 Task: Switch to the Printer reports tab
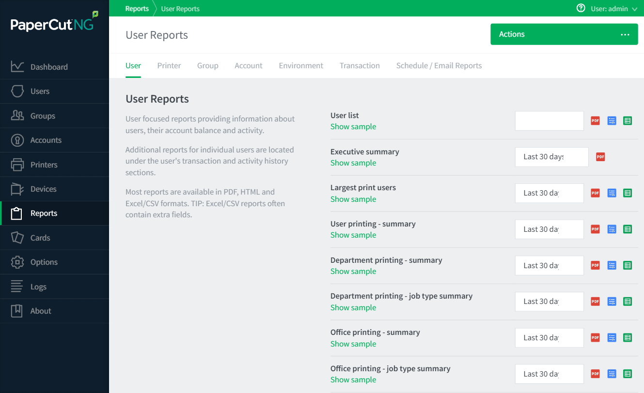coord(169,65)
